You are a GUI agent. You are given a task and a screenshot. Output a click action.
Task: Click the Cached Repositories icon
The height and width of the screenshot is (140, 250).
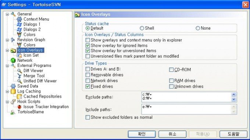coord(19,97)
